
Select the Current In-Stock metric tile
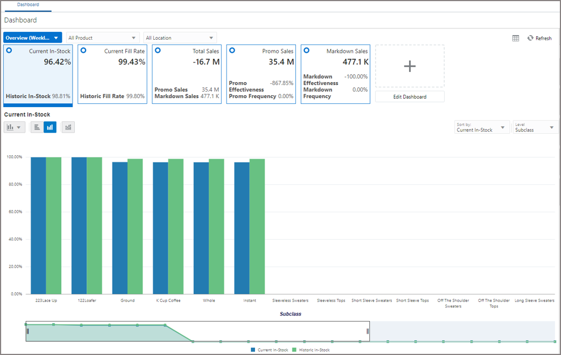38,74
